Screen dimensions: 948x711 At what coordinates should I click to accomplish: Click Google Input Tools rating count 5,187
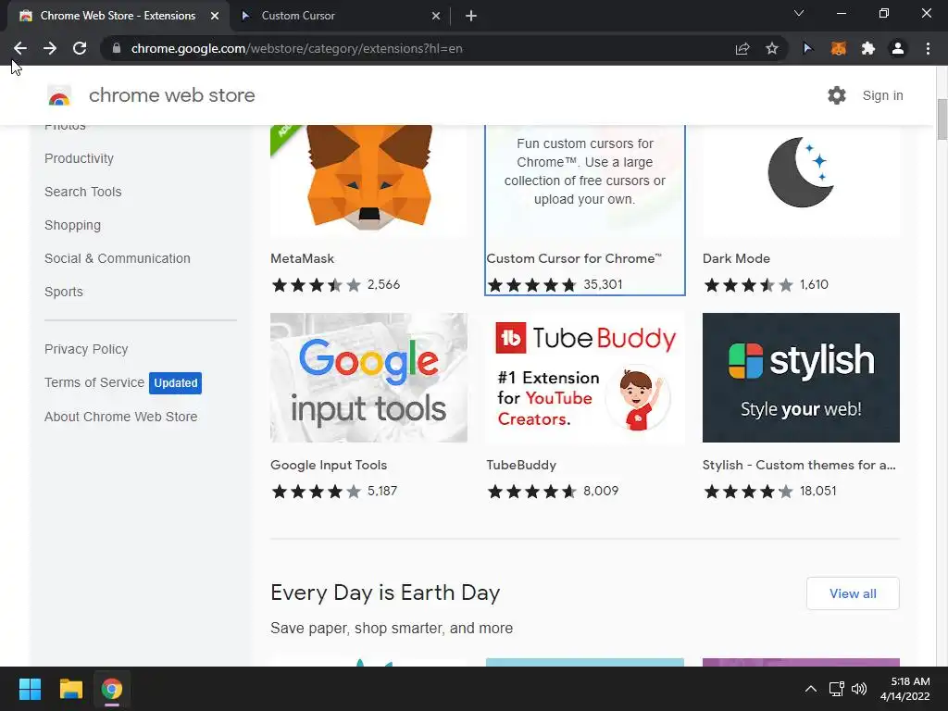(x=382, y=491)
